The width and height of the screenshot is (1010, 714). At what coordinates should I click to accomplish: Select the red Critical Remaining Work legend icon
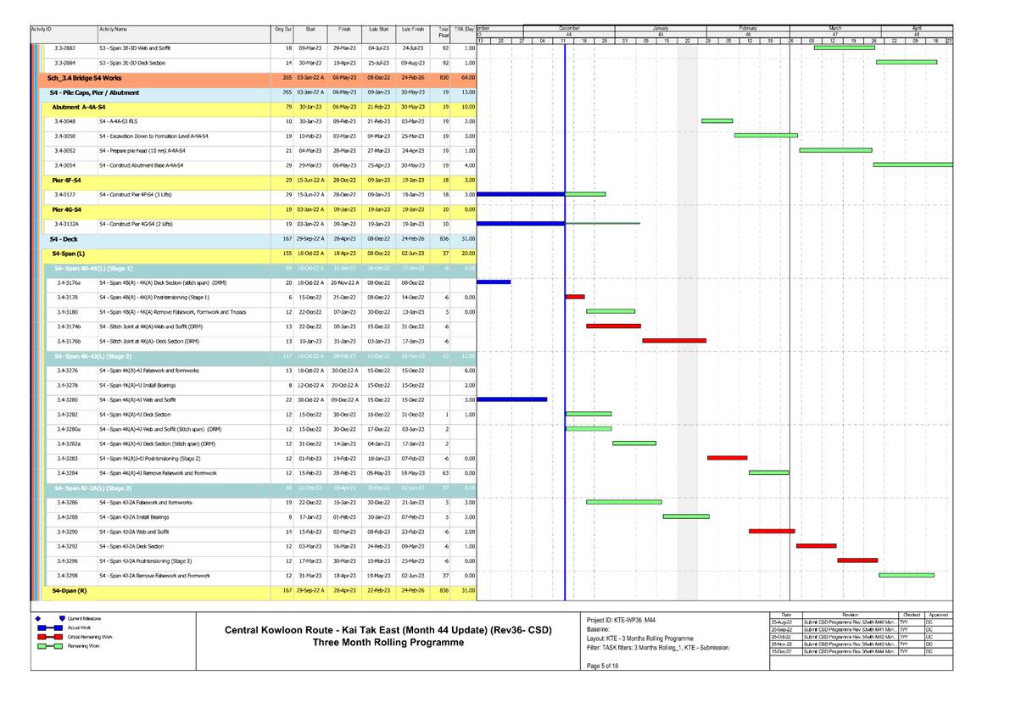coord(51,637)
